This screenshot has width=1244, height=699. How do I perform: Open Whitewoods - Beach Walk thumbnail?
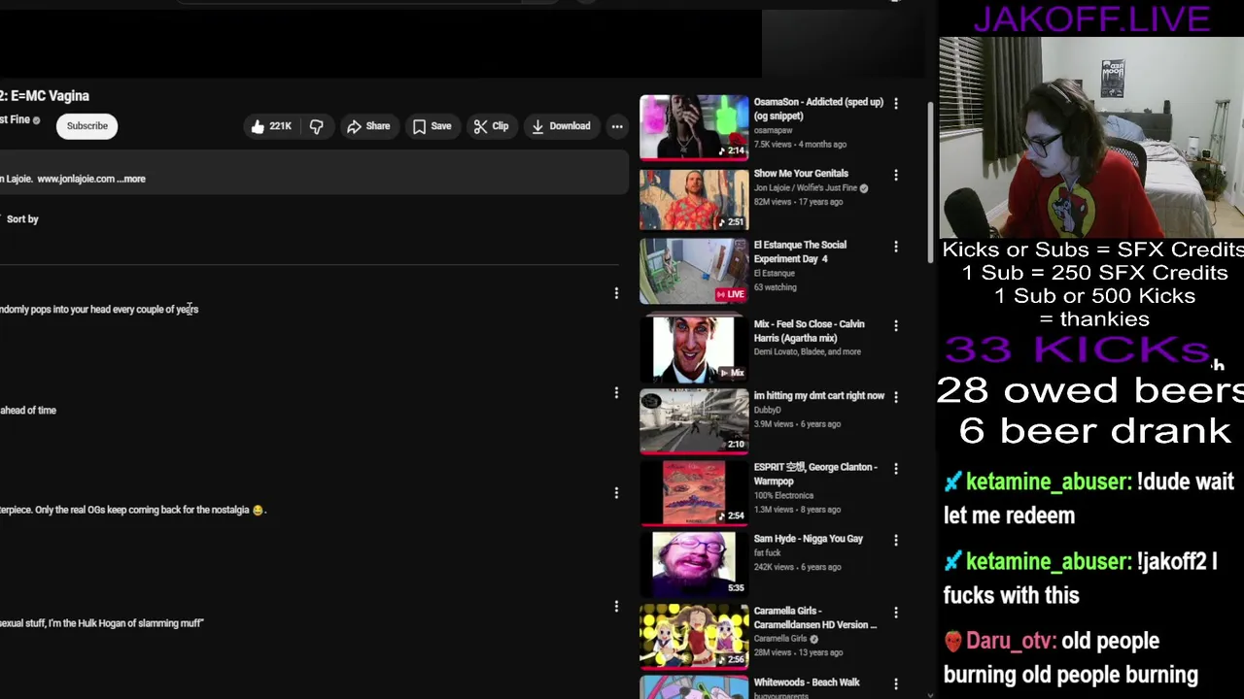[694, 687]
